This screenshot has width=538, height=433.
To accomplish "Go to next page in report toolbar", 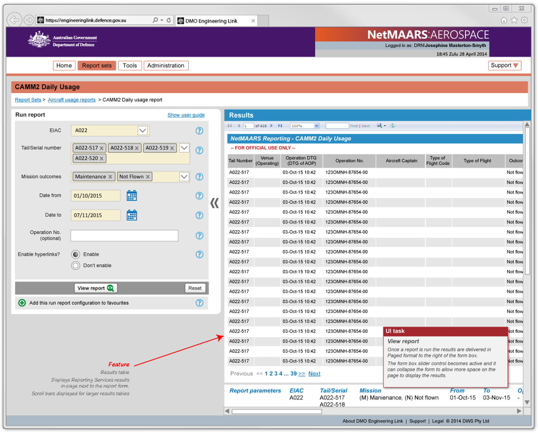I will click(271, 126).
